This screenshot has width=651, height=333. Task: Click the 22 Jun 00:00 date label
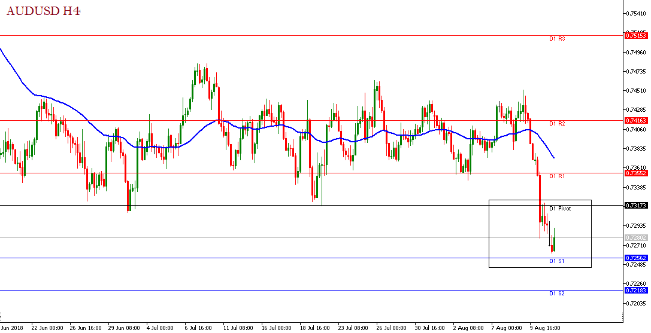46,328
